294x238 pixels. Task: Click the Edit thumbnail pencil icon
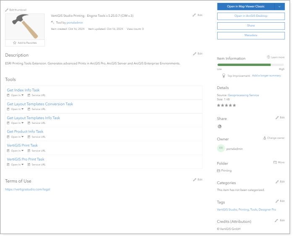pyautogui.click(x=7, y=10)
